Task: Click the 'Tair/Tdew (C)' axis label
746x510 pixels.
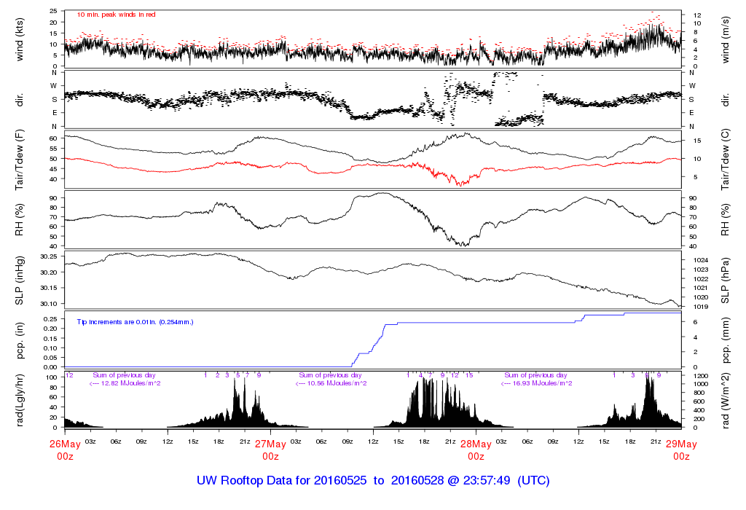Action: coord(725,160)
